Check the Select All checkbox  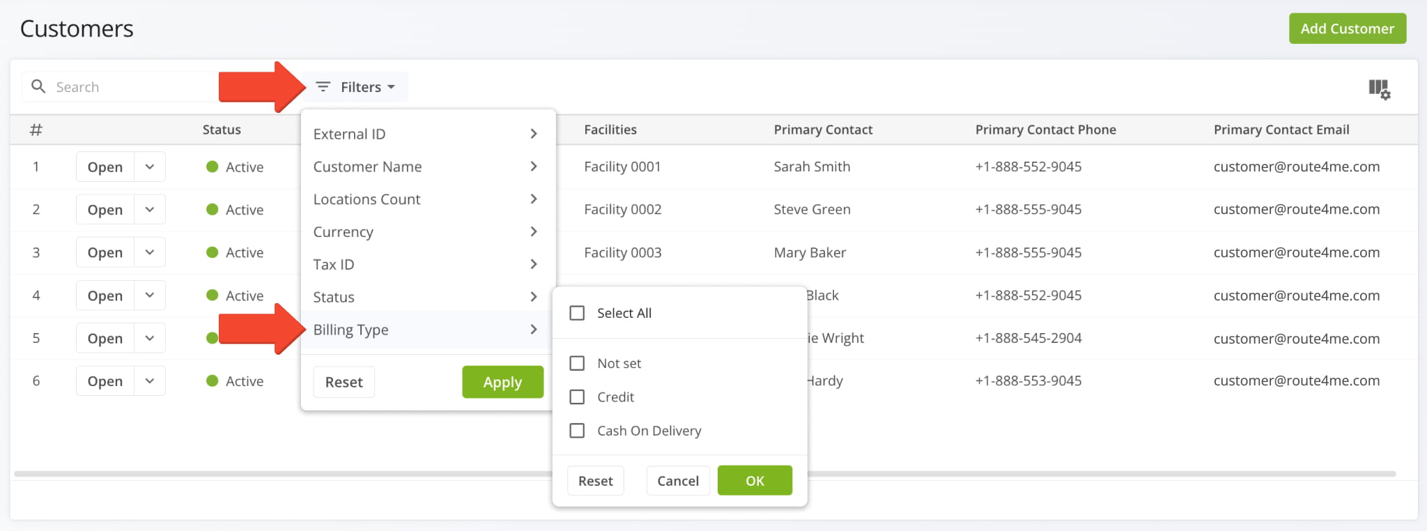[577, 313]
